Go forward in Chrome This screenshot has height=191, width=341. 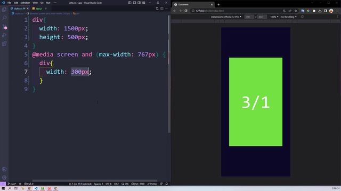tap(180, 11)
